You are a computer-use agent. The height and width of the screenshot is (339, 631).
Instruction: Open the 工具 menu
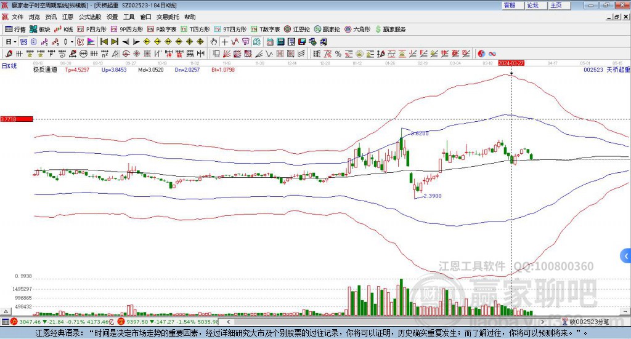[x=129, y=17]
